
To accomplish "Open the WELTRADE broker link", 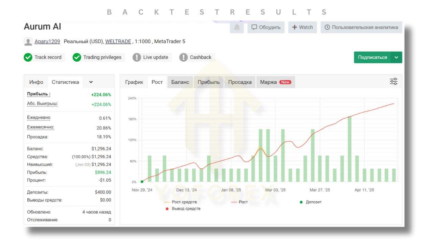I will [x=118, y=42].
